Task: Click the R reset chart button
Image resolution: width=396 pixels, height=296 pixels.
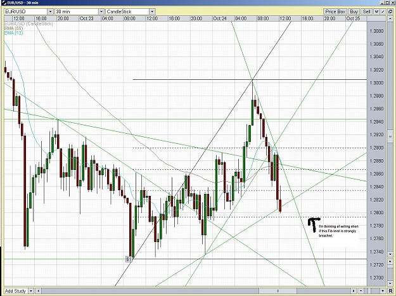Action: (390, 291)
